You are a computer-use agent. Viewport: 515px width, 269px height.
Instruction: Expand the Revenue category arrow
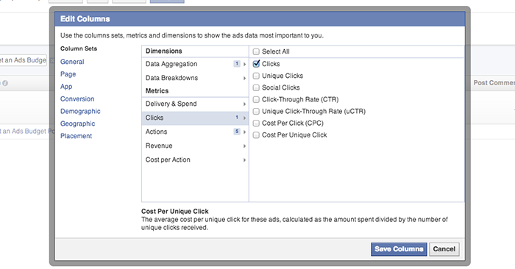244,146
